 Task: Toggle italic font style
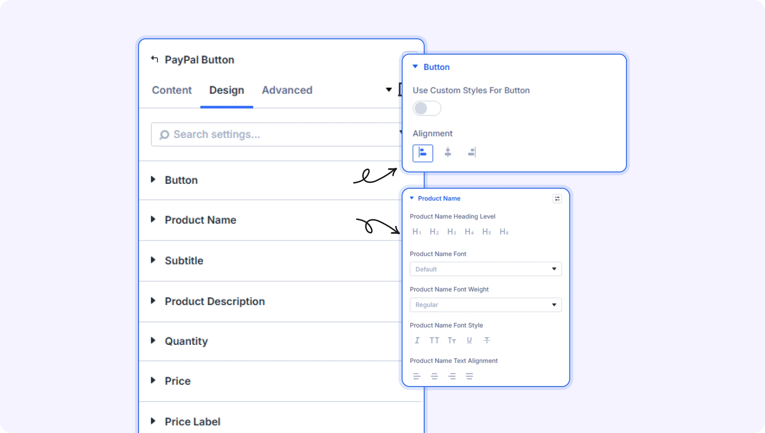tap(417, 340)
